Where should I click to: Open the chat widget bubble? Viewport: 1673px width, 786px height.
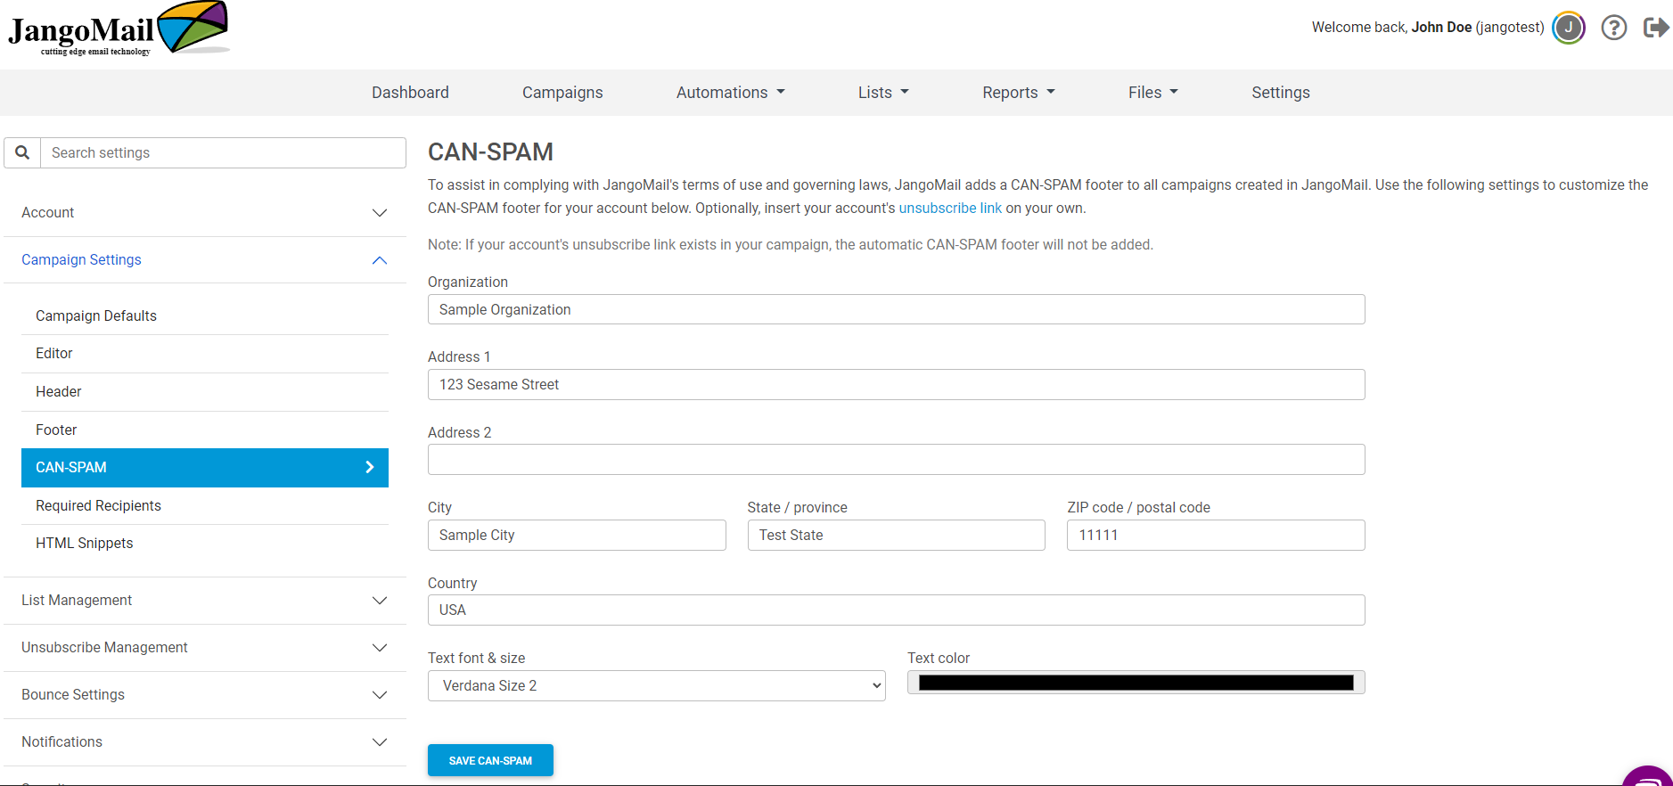(x=1648, y=777)
